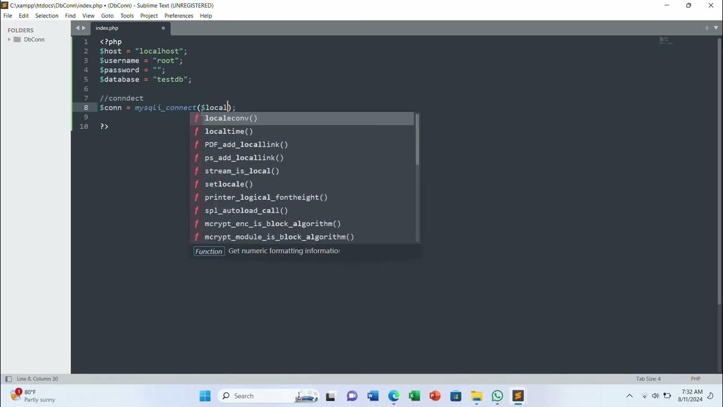Open WhatsApp from taskbar
Image resolution: width=723 pixels, height=407 pixels.
tap(497, 396)
